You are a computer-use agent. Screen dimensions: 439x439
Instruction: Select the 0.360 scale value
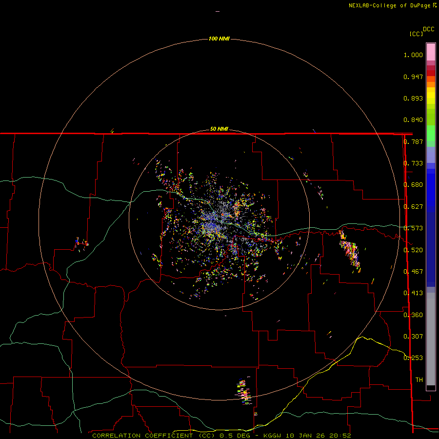[x=413, y=315]
